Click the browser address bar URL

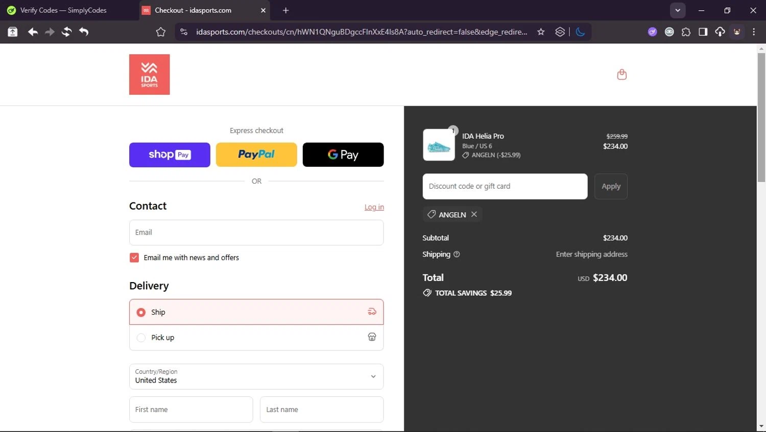click(362, 32)
